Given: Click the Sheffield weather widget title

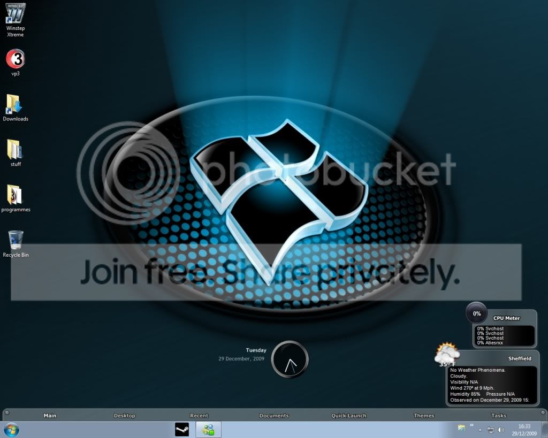Looking at the screenshot, I should (520, 358).
